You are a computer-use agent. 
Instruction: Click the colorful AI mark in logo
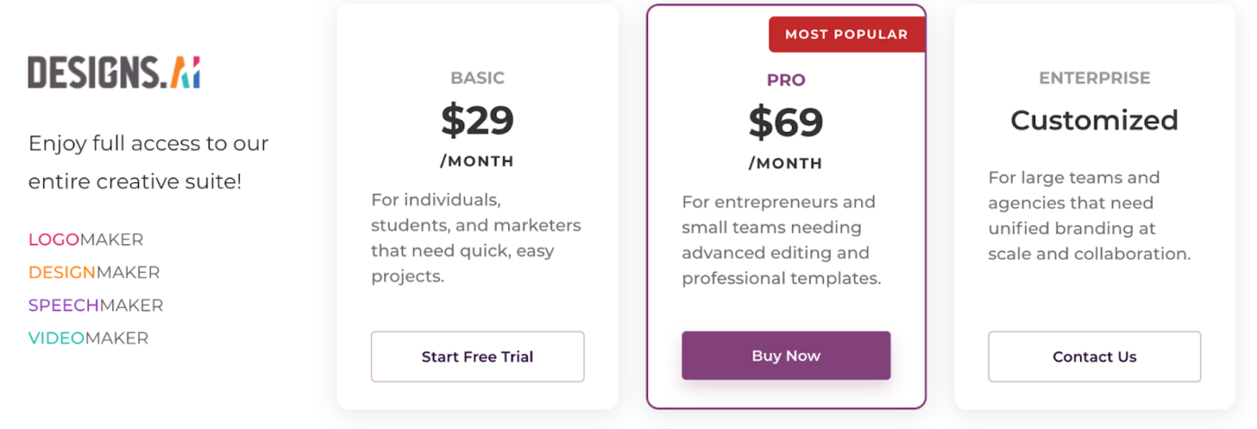[185, 72]
